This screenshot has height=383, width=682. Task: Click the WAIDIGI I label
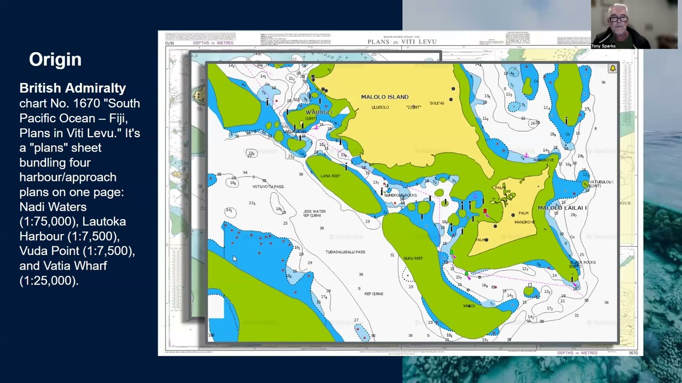tap(319, 112)
